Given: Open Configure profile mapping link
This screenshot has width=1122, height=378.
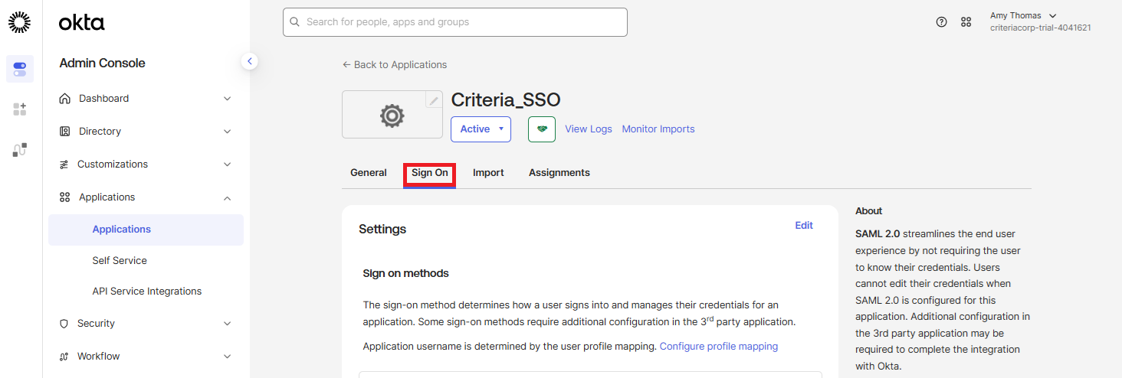Looking at the screenshot, I should tap(719, 347).
